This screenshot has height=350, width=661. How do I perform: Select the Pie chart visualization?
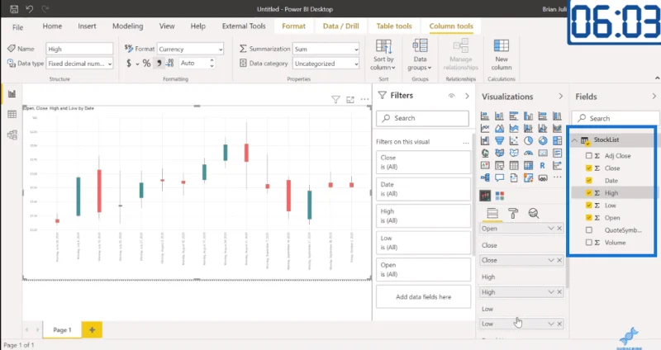[x=528, y=140]
